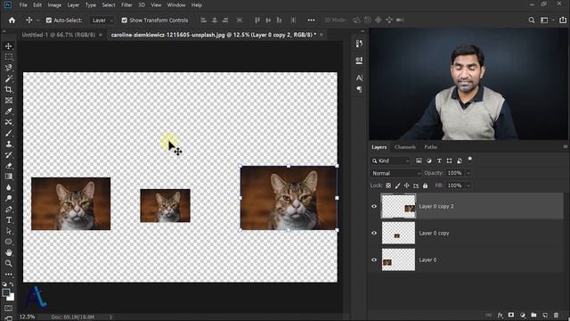Select the Frame tool
This screenshot has width=570, height=321.
pyautogui.click(x=8, y=101)
